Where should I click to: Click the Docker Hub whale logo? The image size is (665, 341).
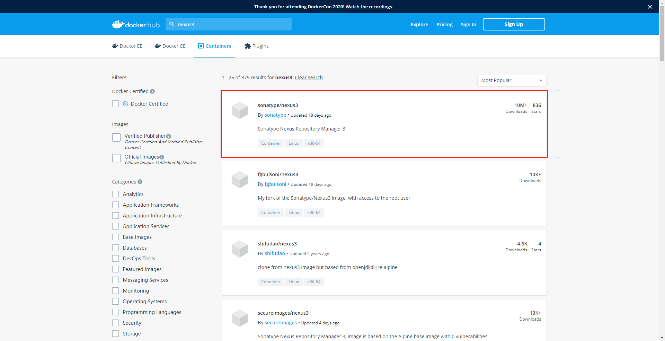(x=136, y=24)
